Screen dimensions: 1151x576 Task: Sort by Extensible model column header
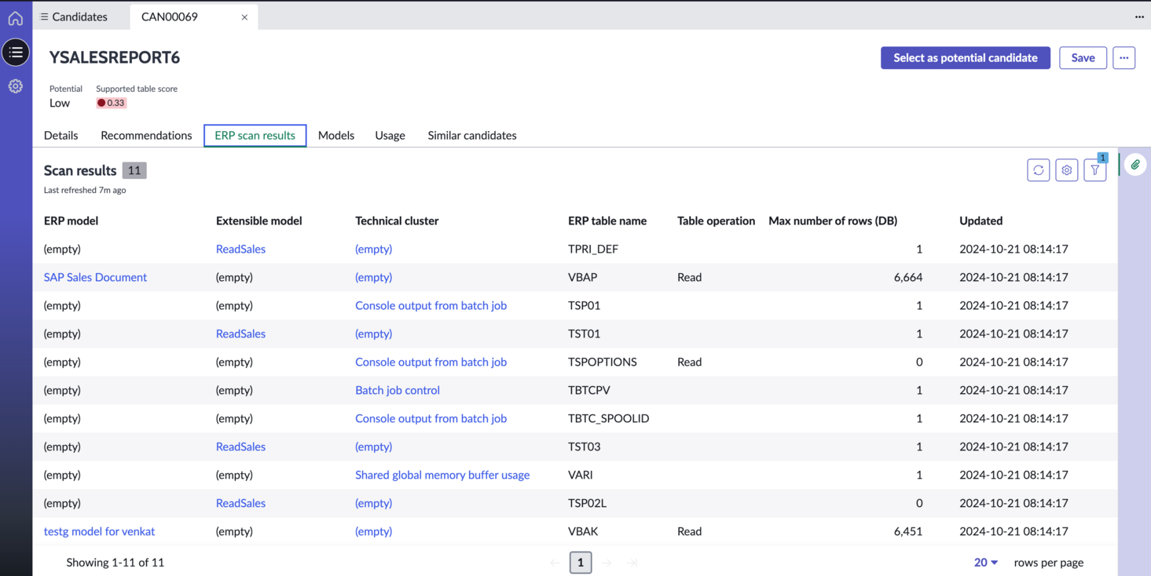[x=259, y=221]
